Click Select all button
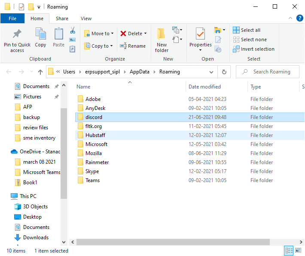This screenshot has height=256, width=305. (x=247, y=30)
